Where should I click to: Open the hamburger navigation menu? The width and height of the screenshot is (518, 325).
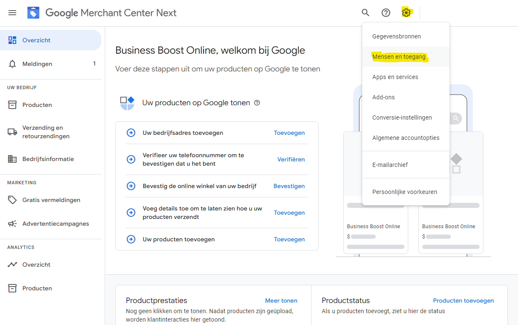click(12, 13)
